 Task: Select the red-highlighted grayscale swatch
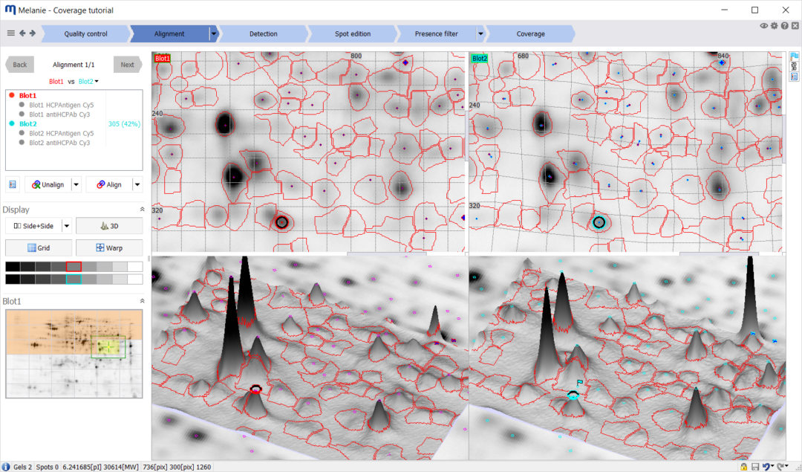(73, 268)
